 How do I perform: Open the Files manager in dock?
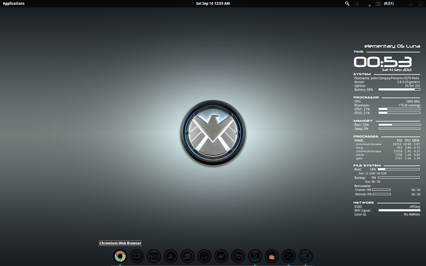[x=238, y=256]
